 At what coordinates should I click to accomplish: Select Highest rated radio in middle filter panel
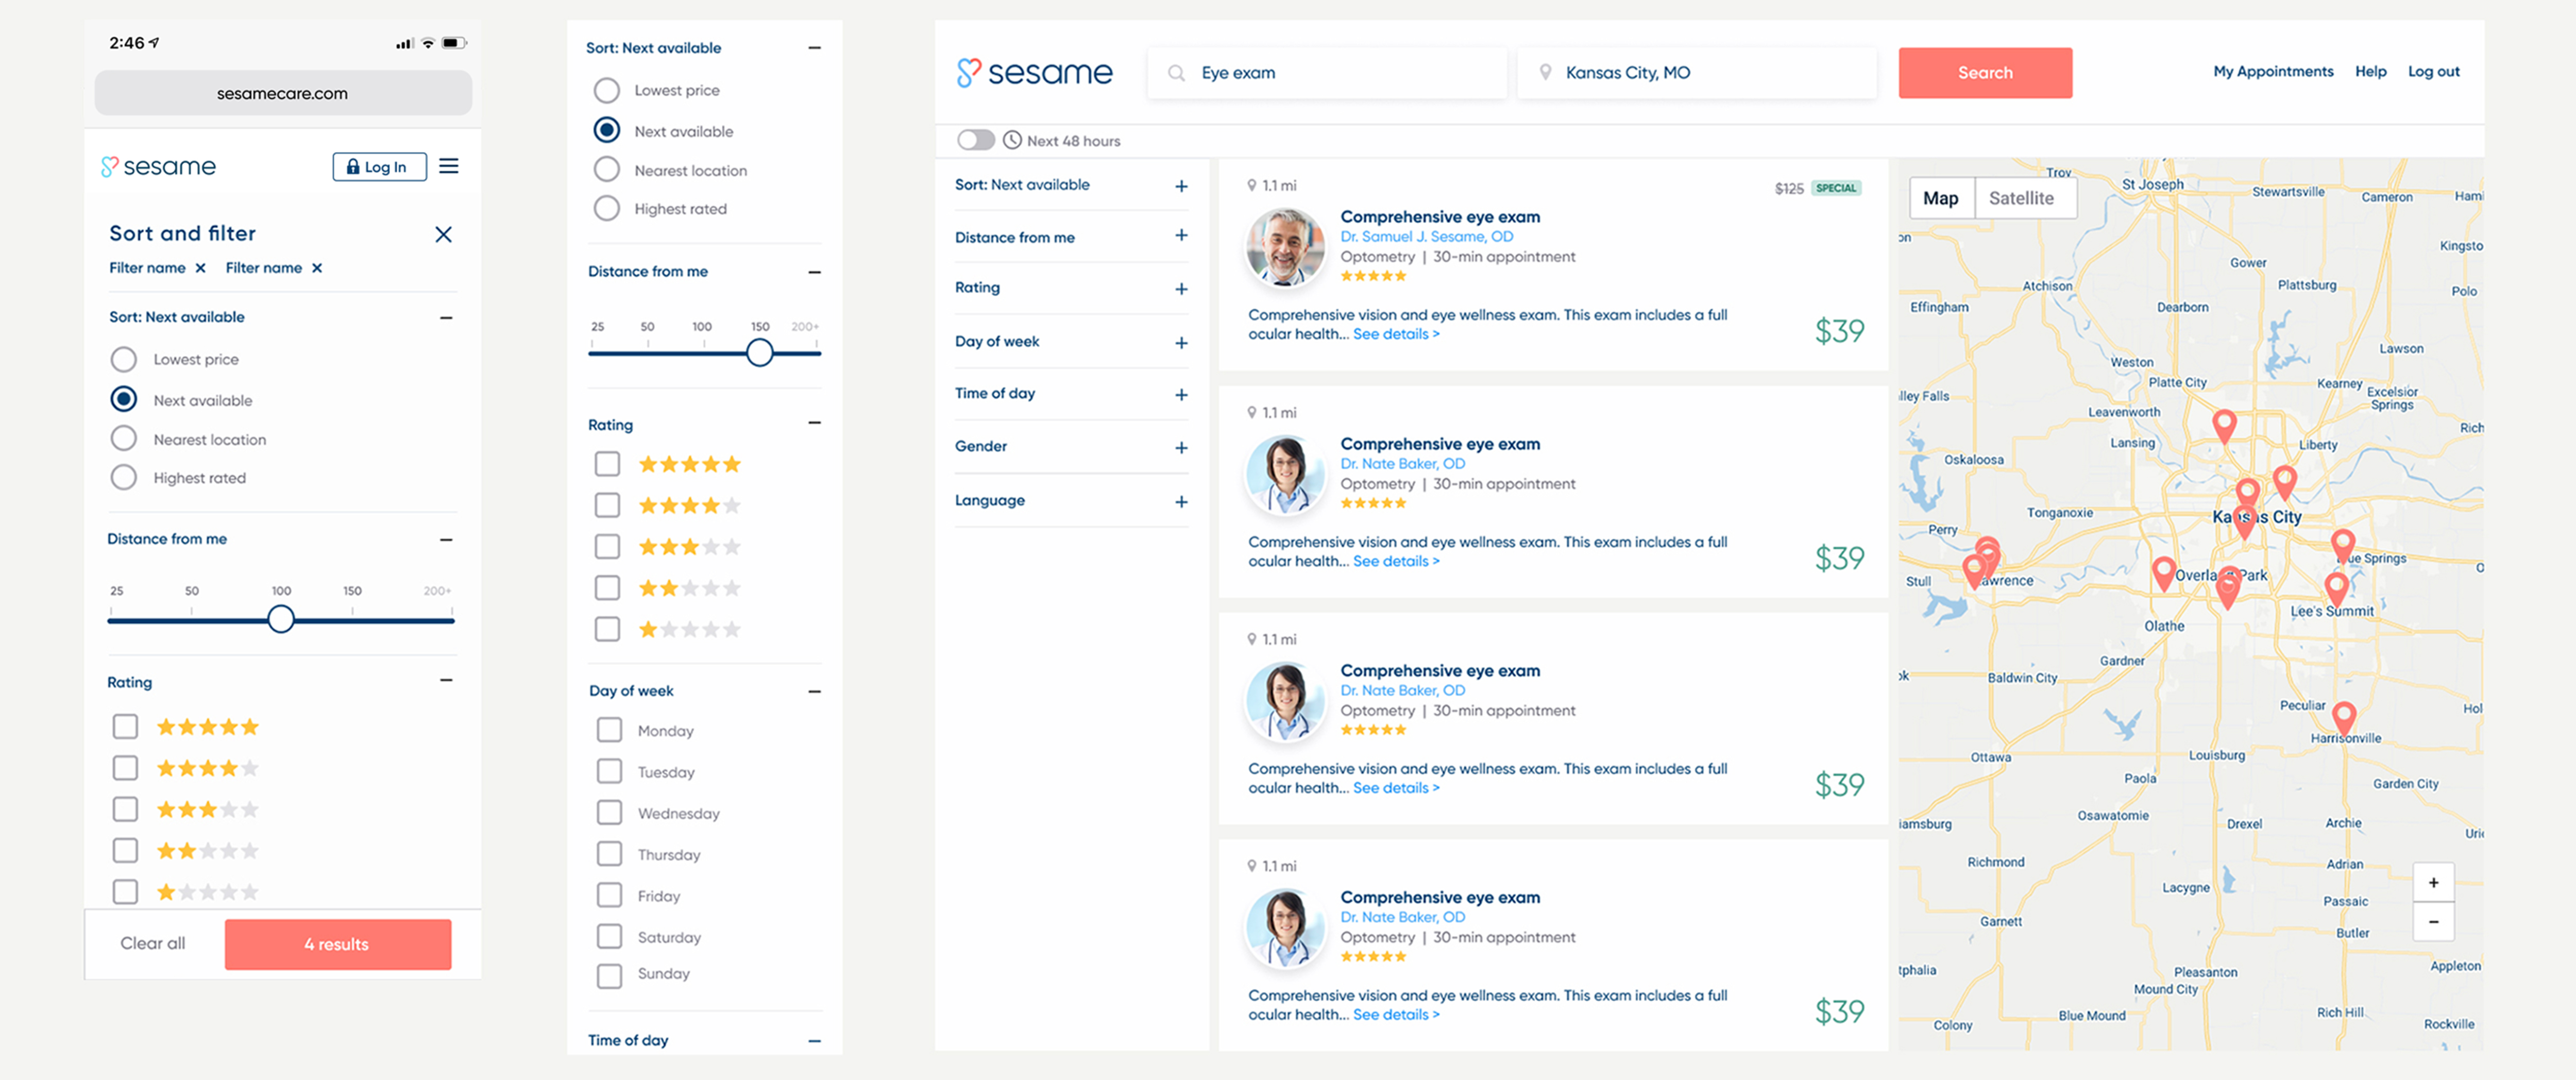point(606,208)
